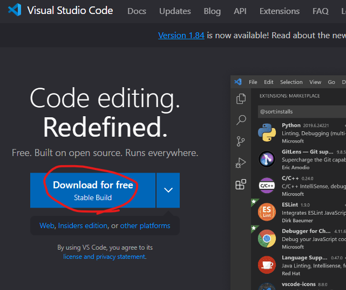The height and width of the screenshot is (290, 346).
Task: Click the star badge on Debugger for Chrome row
Action: [254, 228]
